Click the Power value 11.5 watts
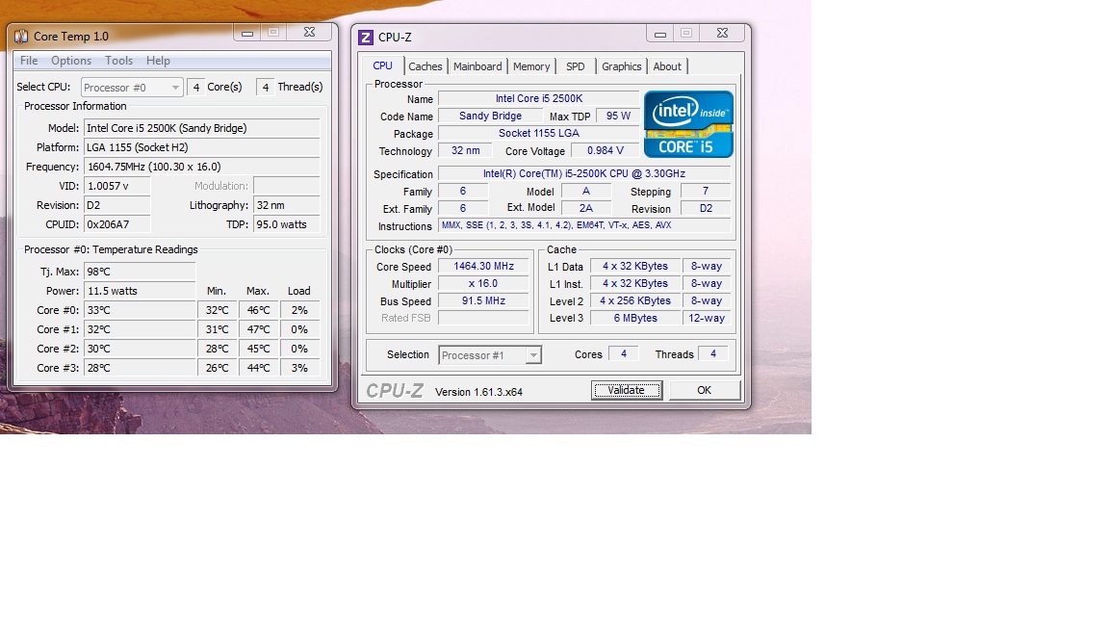This screenshot has height=624, width=1109. click(x=140, y=291)
